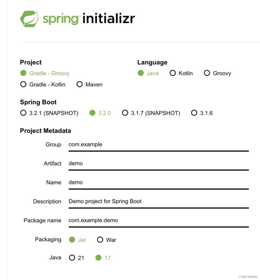Select Java version 17
260x280 pixels.
click(103, 258)
